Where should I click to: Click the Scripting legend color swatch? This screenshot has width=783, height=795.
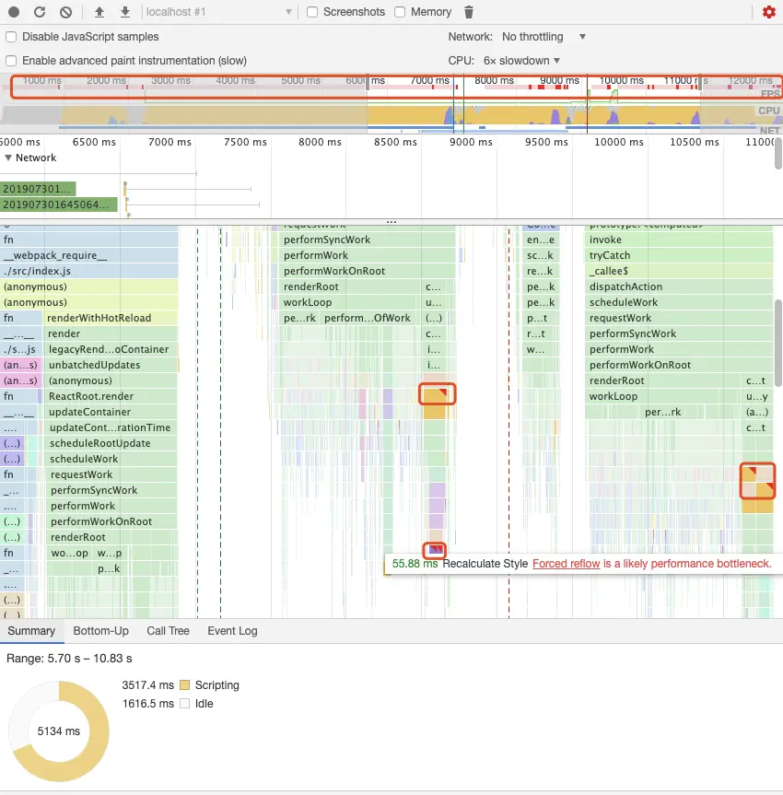coord(184,685)
